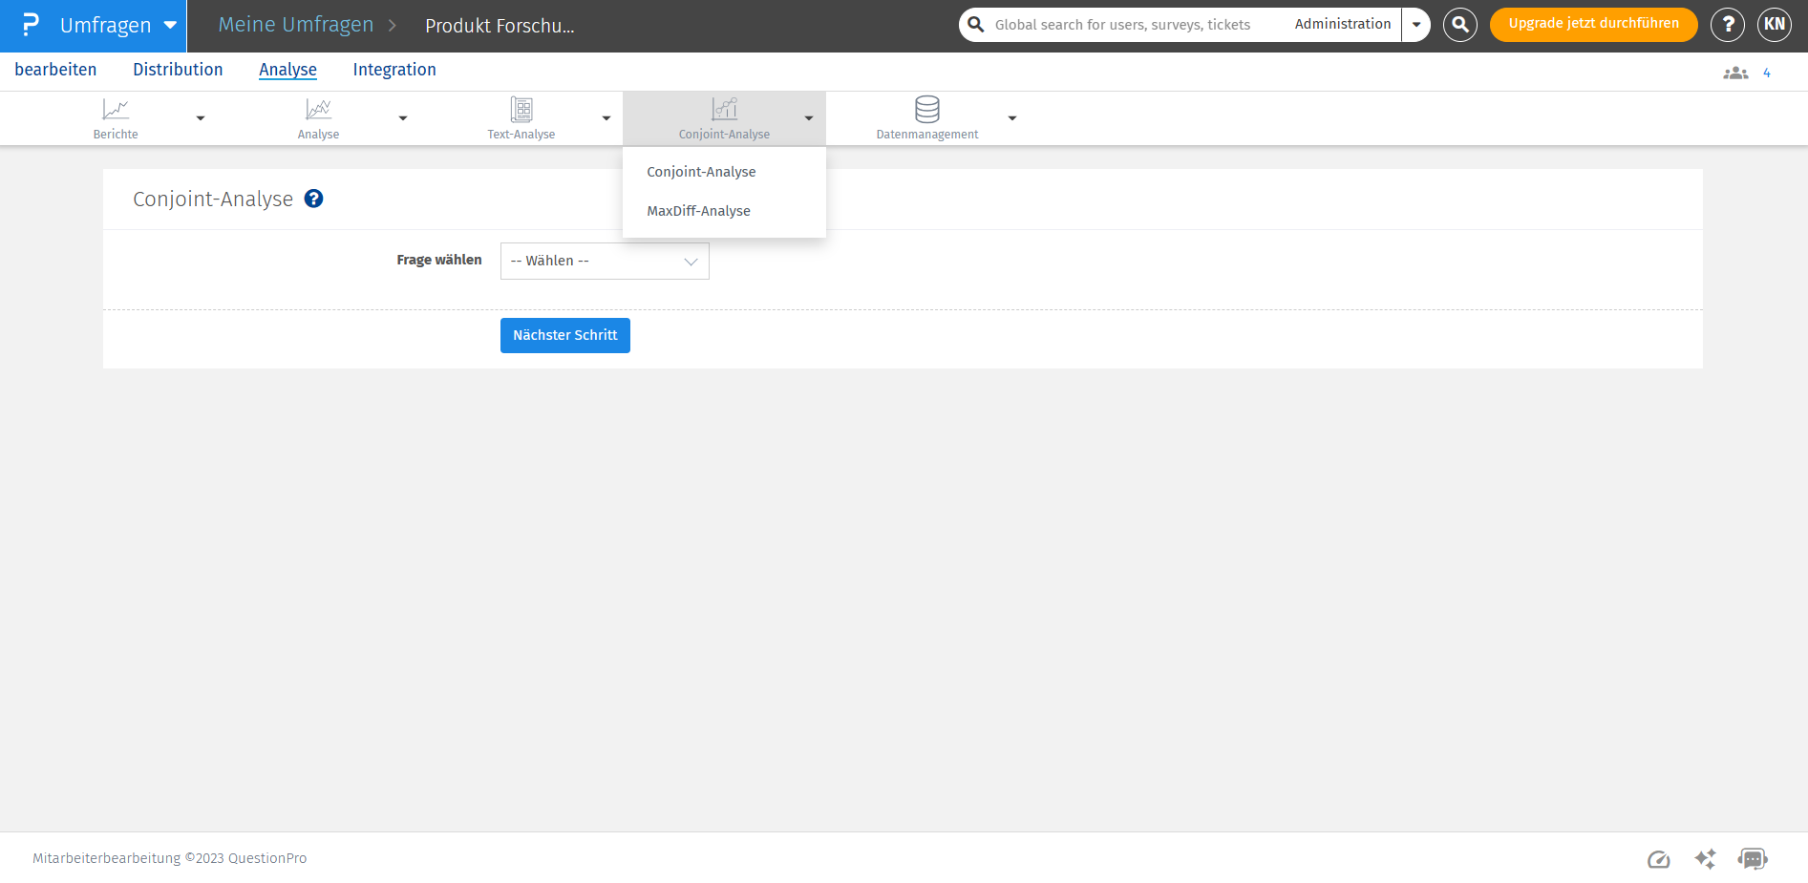Open the Text-Analyse icon
Viewport: 1808px width, 883px height.
click(521, 109)
